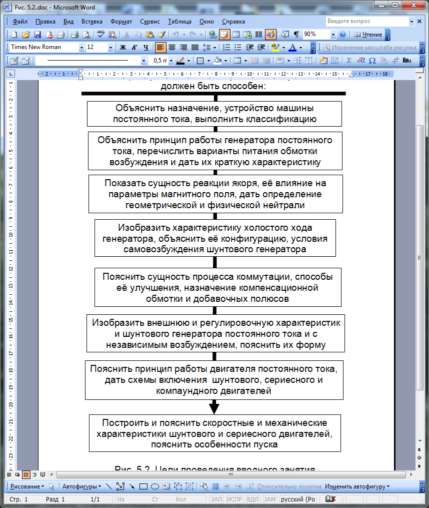Open the zoom percentage dropdown
The height and width of the screenshot is (508, 429).
click(333, 35)
